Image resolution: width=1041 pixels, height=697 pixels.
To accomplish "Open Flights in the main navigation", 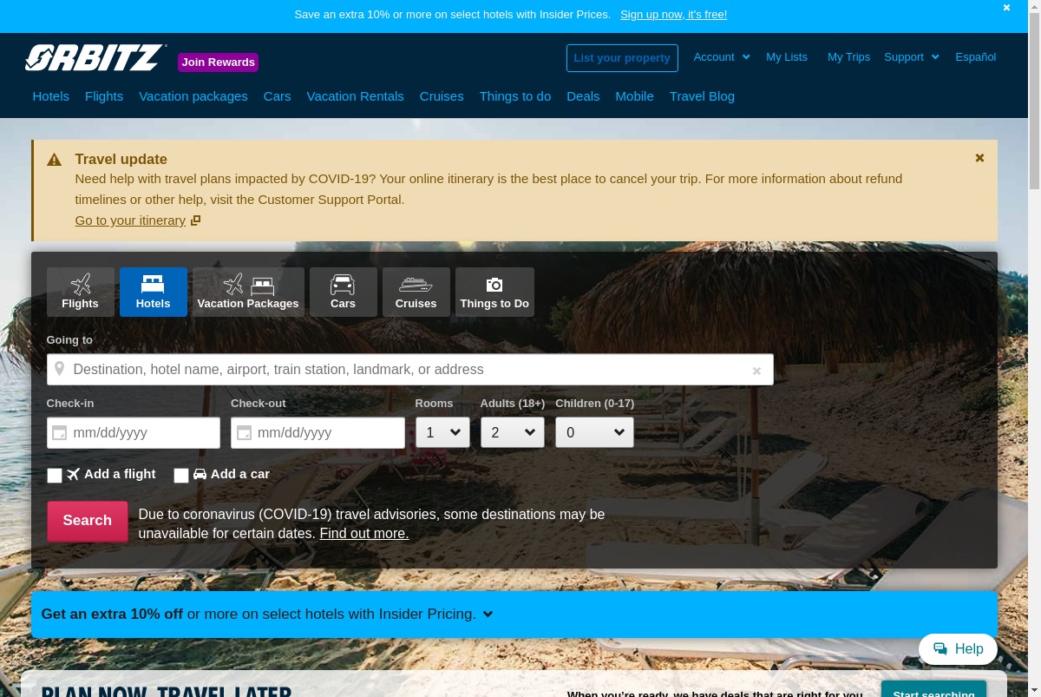I will tap(104, 96).
